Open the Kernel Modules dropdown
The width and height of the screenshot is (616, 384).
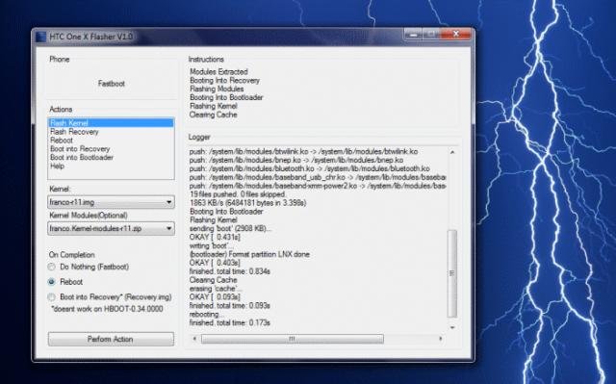coord(112,228)
